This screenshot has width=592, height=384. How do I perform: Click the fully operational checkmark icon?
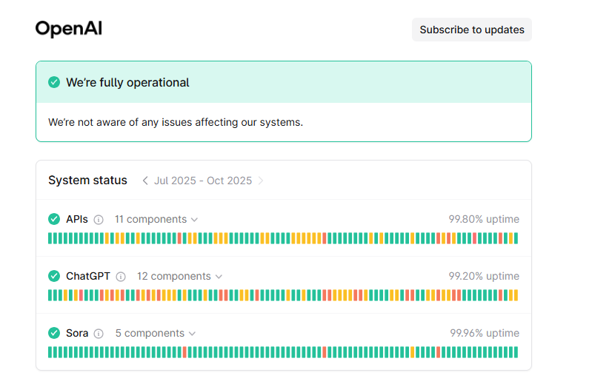pos(54,82)
